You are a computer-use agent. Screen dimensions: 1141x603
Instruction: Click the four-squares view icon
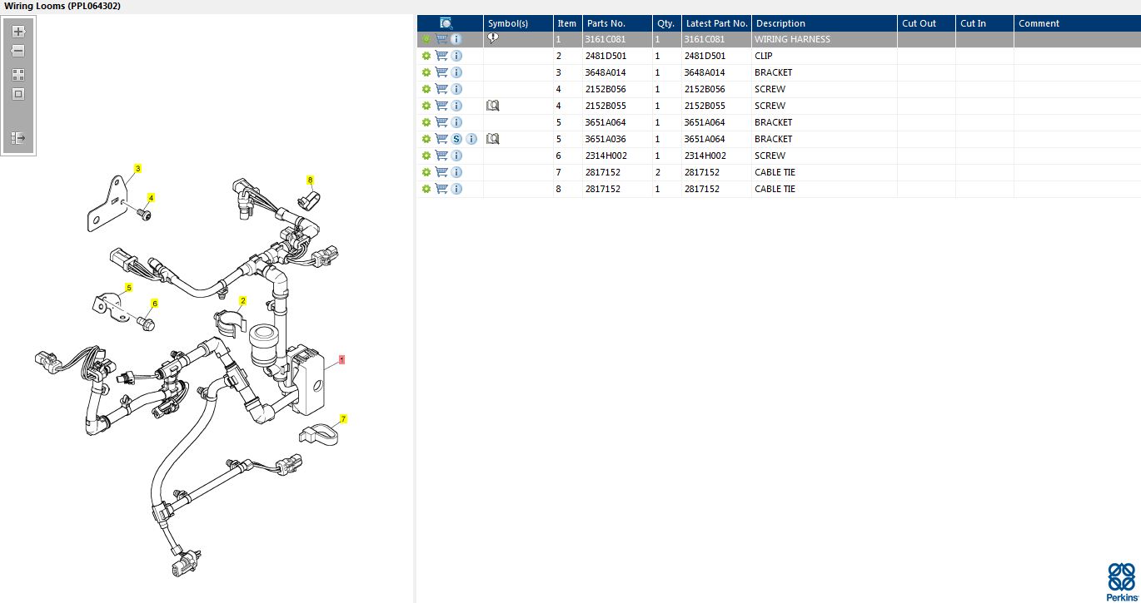tap(18, 75)
